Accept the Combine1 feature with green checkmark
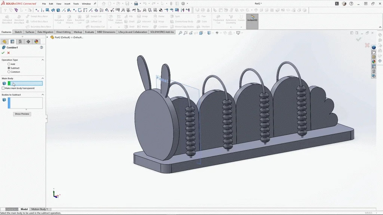The height and width of the screenshot is (215, 383). click(3, 53)
